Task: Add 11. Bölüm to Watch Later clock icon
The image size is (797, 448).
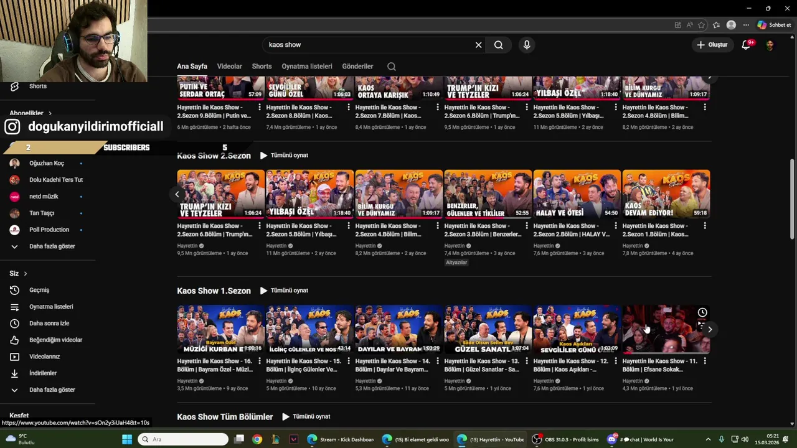Action: pyautogui.click(x=702, y=312)
